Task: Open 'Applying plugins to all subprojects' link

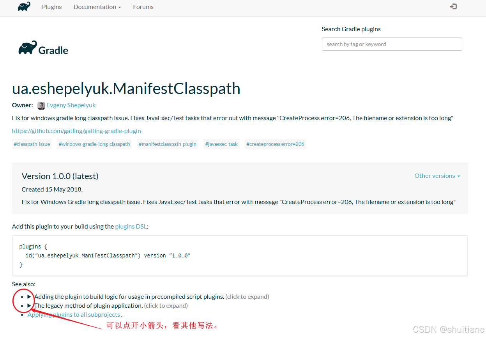Action: 74,315
